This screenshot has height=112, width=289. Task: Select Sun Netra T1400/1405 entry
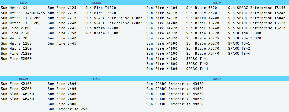coord(23,13)
